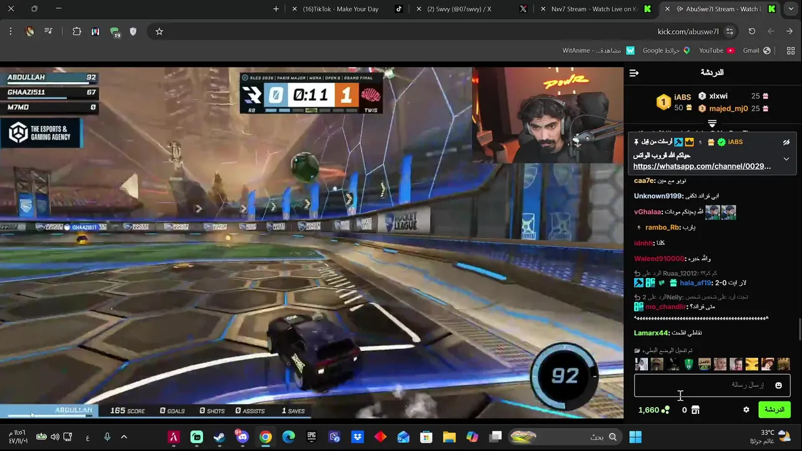Close the TikTok tab
This screenshot has height=451, width=802.
(x=294, y=9)
